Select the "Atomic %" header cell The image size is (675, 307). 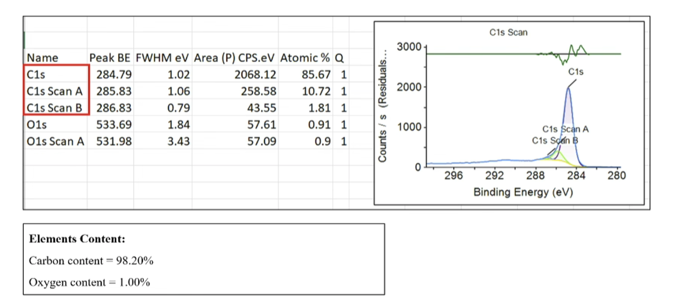305,58
